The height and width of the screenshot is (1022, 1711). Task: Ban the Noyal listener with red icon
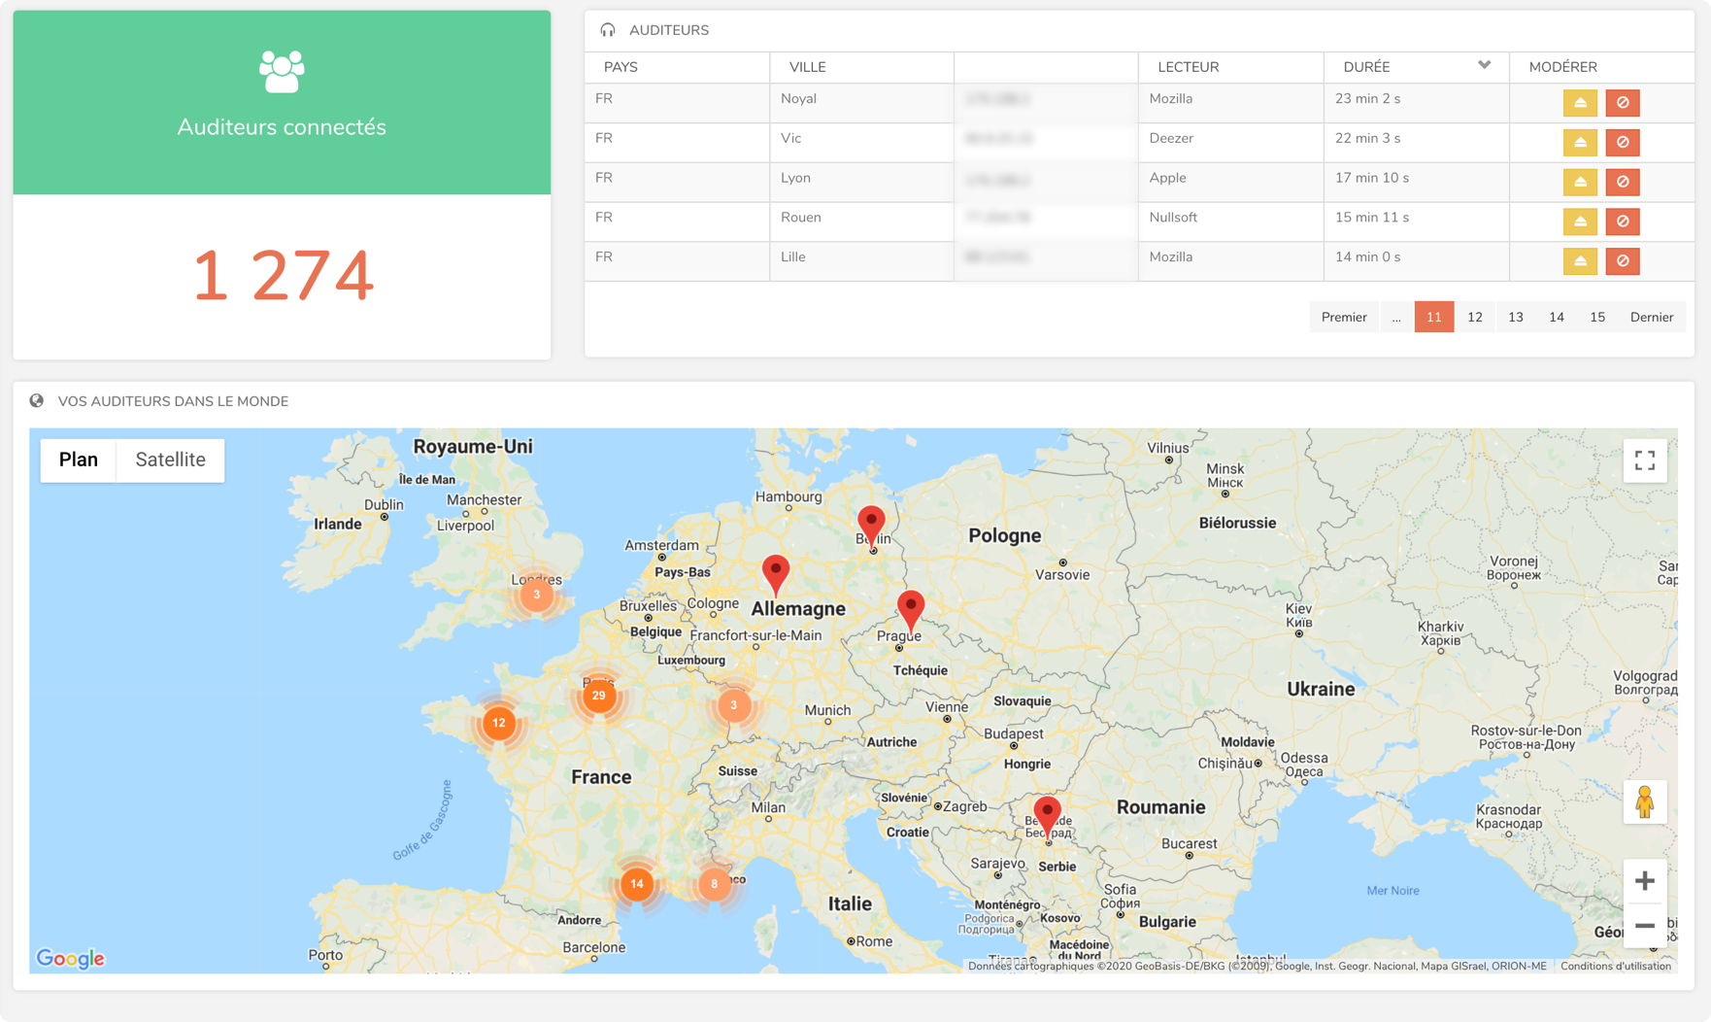[x=1623, y=103]
